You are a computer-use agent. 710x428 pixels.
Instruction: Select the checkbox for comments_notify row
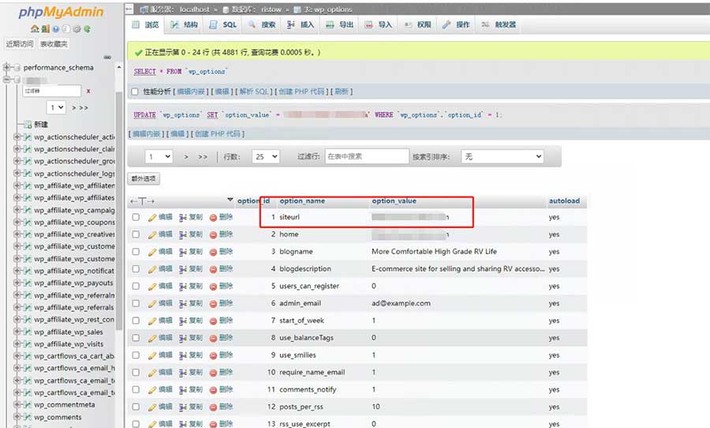coord(136,389)
